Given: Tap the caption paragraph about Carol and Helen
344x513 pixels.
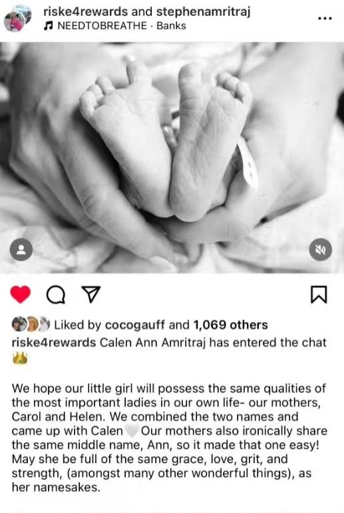Looking at the screenshot, I should [169, 438].
